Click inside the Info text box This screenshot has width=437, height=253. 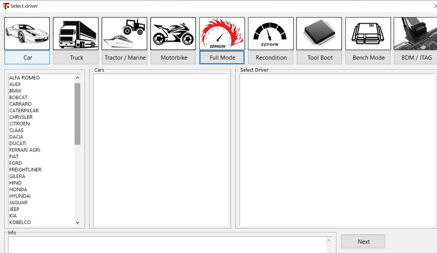tap(167, 245)
